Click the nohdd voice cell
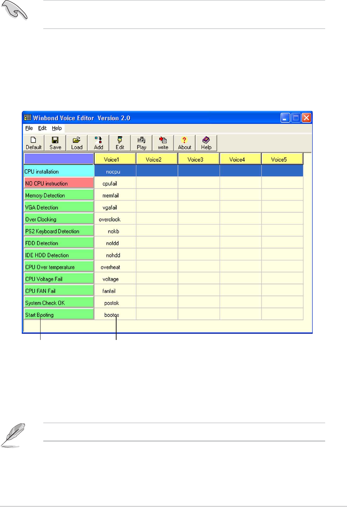 coord(115,255)
